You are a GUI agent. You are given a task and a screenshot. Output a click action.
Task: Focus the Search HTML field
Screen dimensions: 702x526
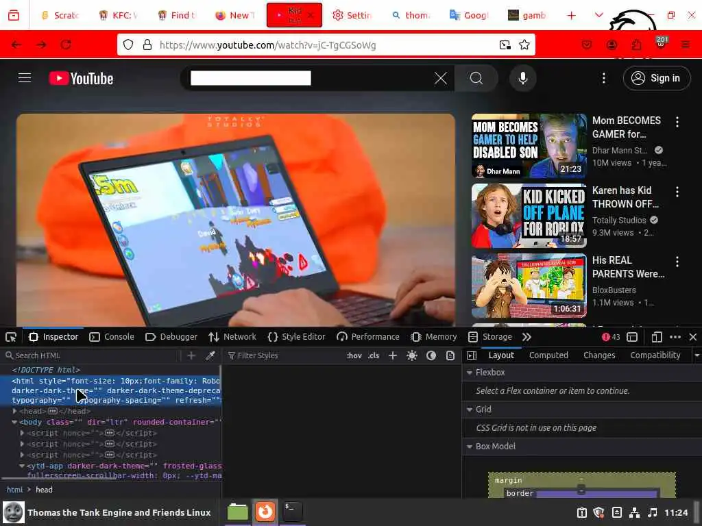[x=91, y=355]
